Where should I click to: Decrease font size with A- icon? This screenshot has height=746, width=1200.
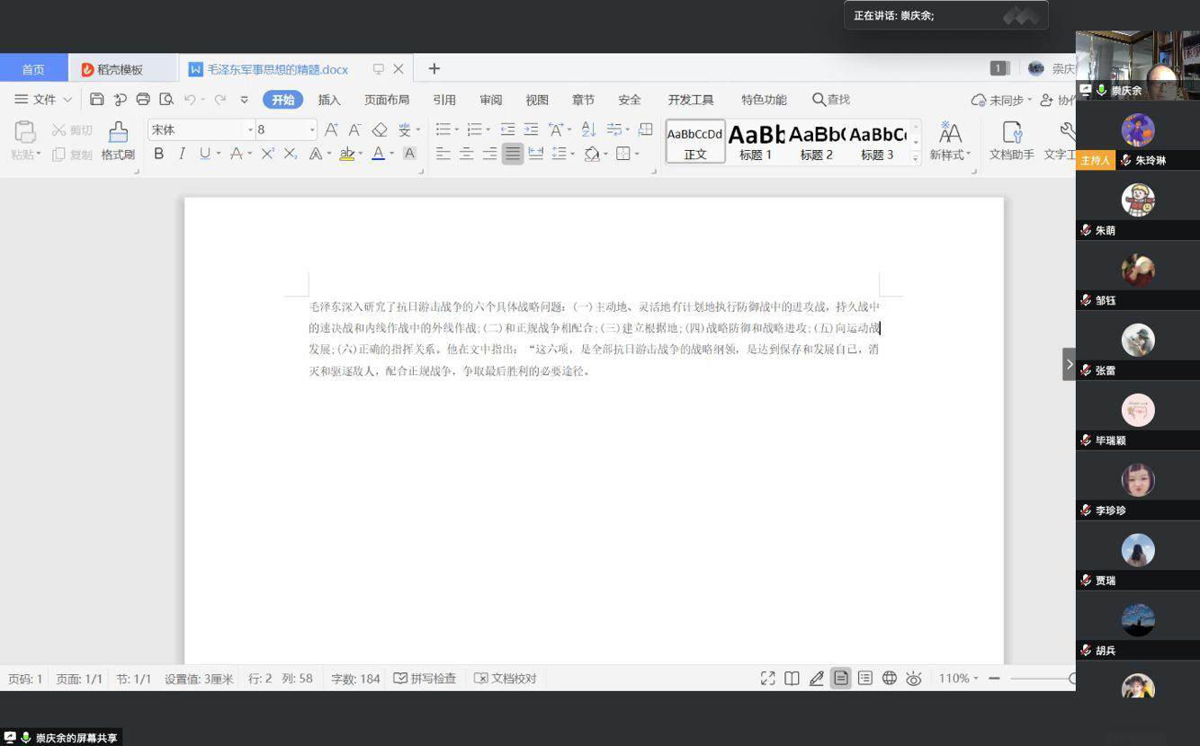click(x=355, y=130)
